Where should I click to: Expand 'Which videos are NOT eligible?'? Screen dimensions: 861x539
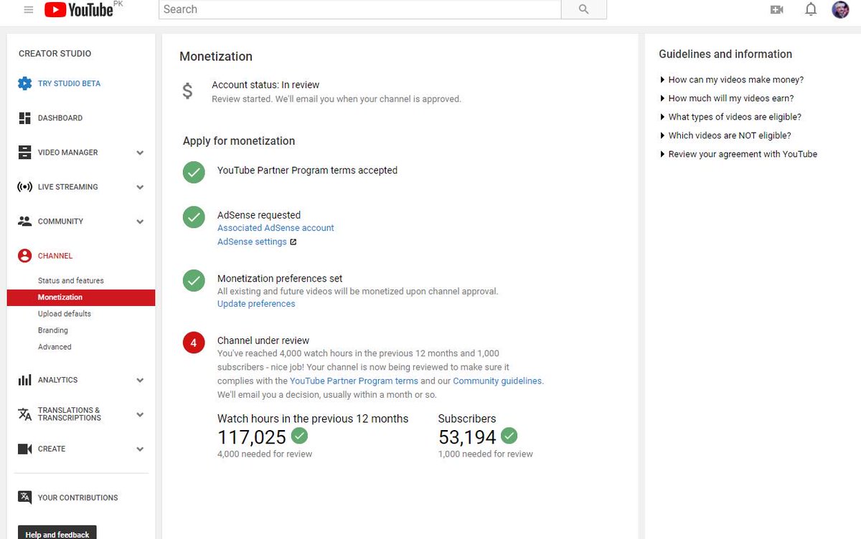pos(725,135)
